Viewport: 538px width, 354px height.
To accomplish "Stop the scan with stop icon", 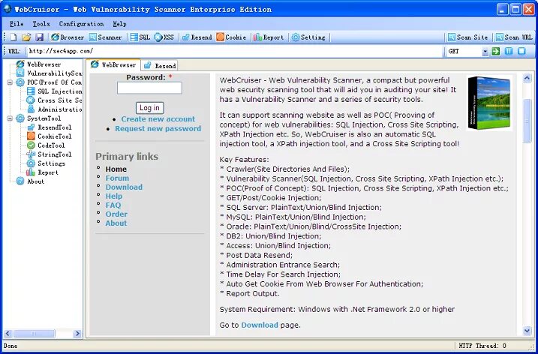I will point(521,52).
